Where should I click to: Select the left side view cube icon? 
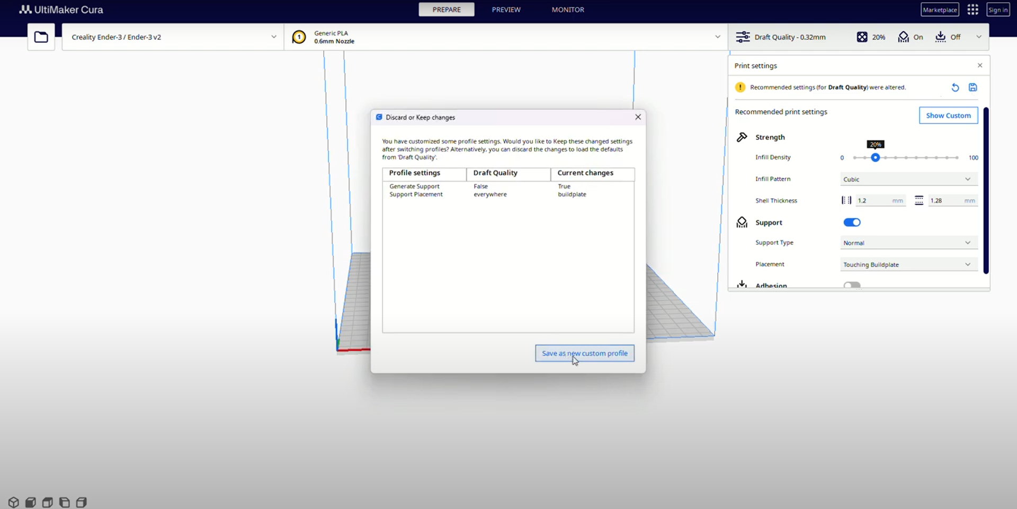coord(65,502)
